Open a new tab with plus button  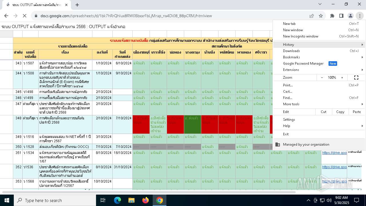[x=77, y=5]
